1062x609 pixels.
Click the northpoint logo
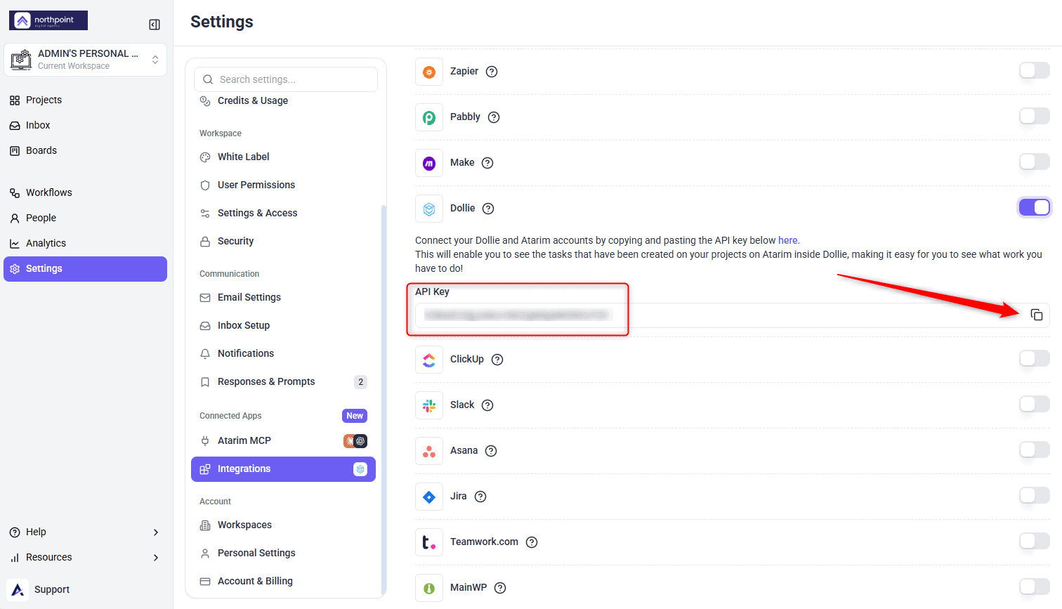point(48,20)
